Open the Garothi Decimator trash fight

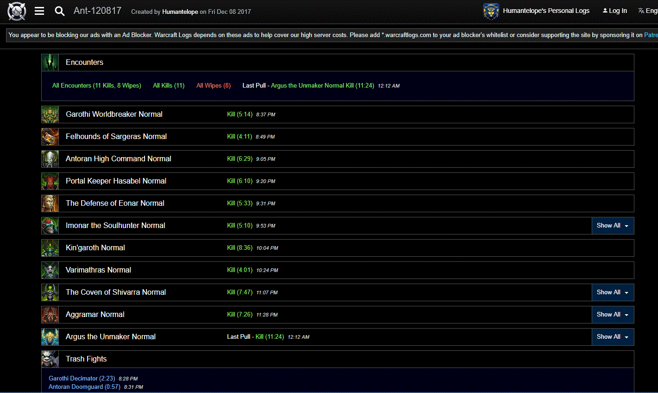[x=82, y=379]
